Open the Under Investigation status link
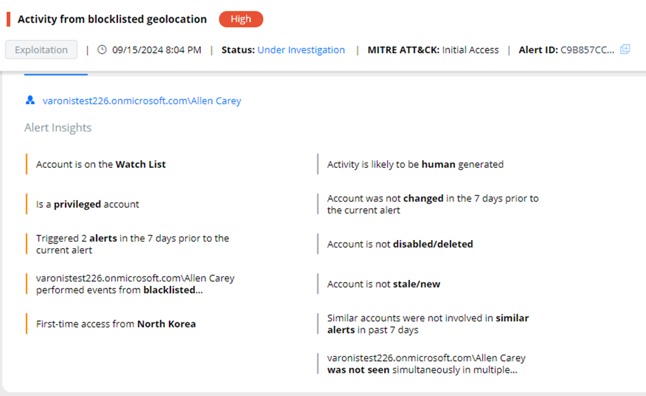 click(x=301, y=50)
